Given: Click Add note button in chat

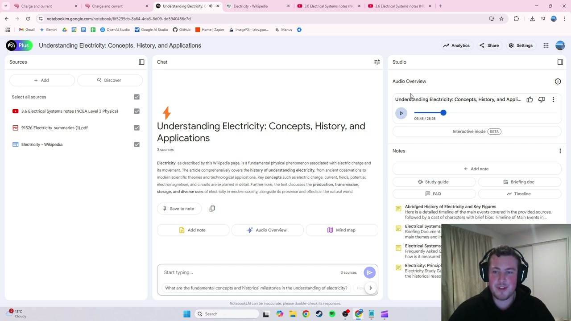Looking at the screenshot, I should [x=192, y=230].
